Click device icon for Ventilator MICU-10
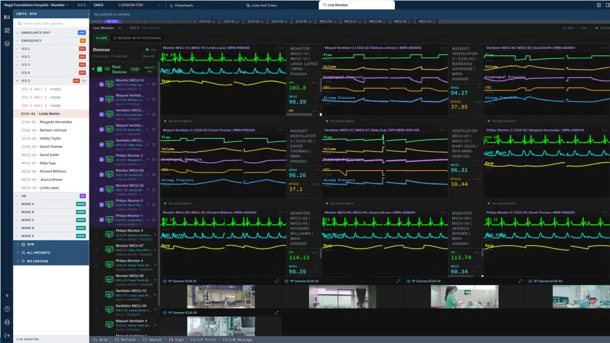Screen dimensions: 610x343 (110, 294)
